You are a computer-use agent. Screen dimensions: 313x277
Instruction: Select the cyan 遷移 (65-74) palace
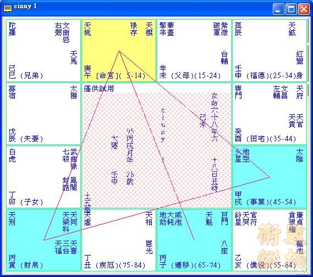[x=194, y=240]
